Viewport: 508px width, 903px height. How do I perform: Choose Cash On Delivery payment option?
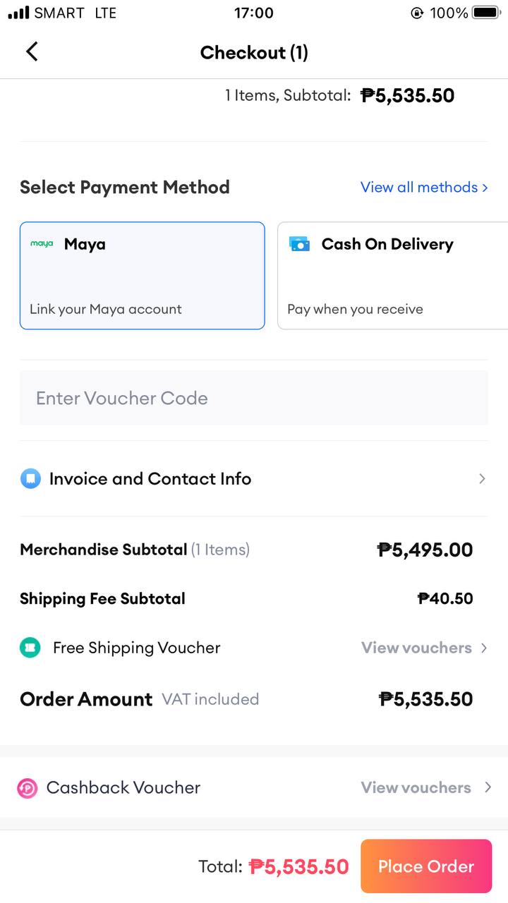coord(392,276)
